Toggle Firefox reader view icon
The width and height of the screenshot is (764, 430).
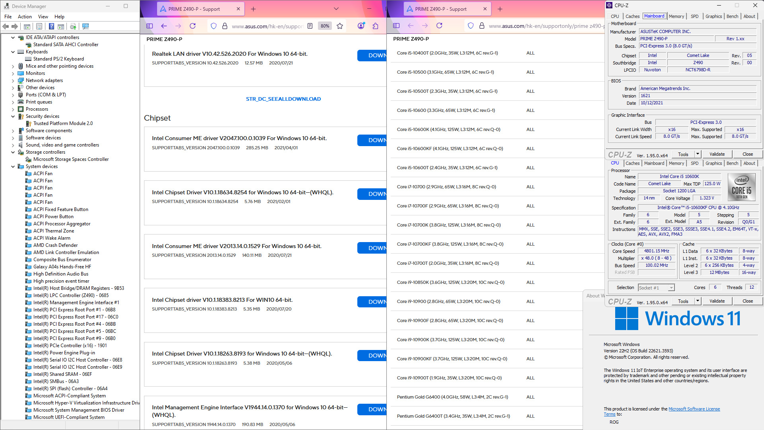310,26
